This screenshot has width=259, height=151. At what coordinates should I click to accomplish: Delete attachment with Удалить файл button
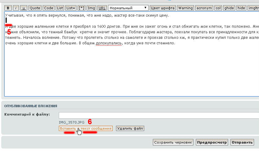tap(130, 129)
